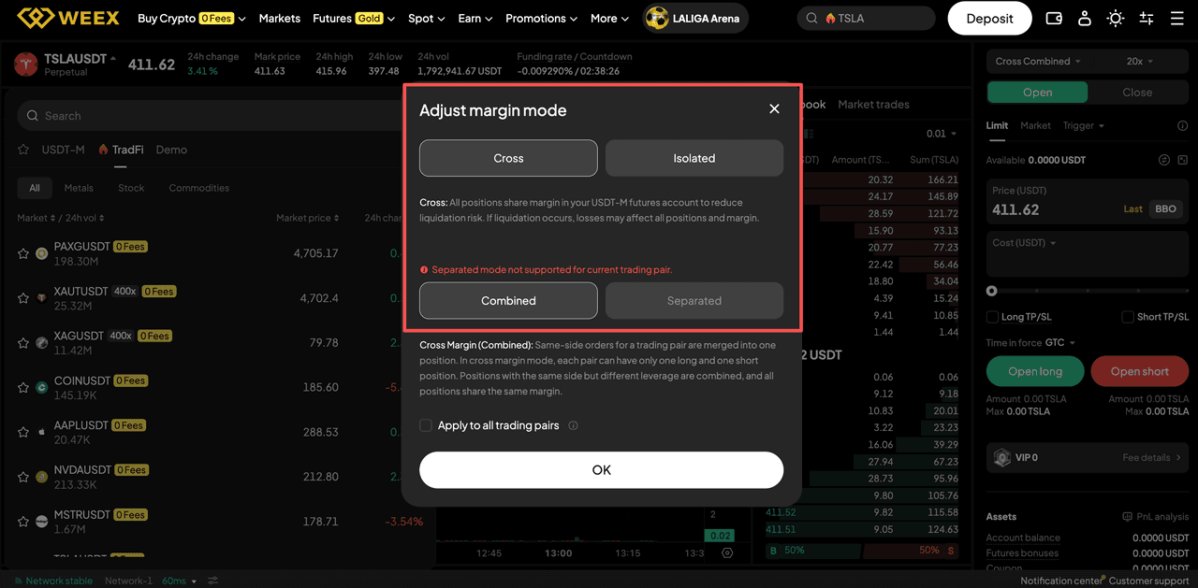Select the Metals category filter
Viewport: 1198px width, 588px height.
(79, 188)
